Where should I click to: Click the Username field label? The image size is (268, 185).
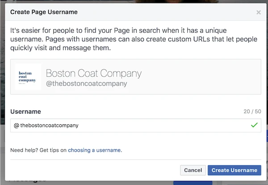coord(25,112)
